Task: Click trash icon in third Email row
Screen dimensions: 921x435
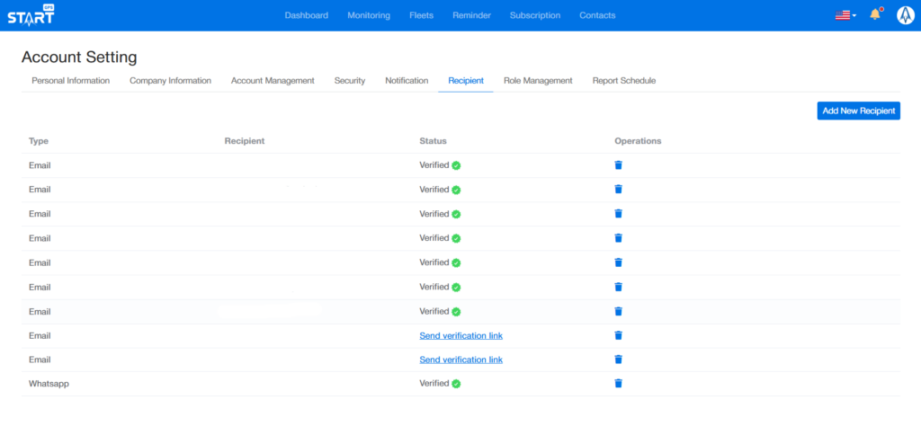Action: (618, 214)
